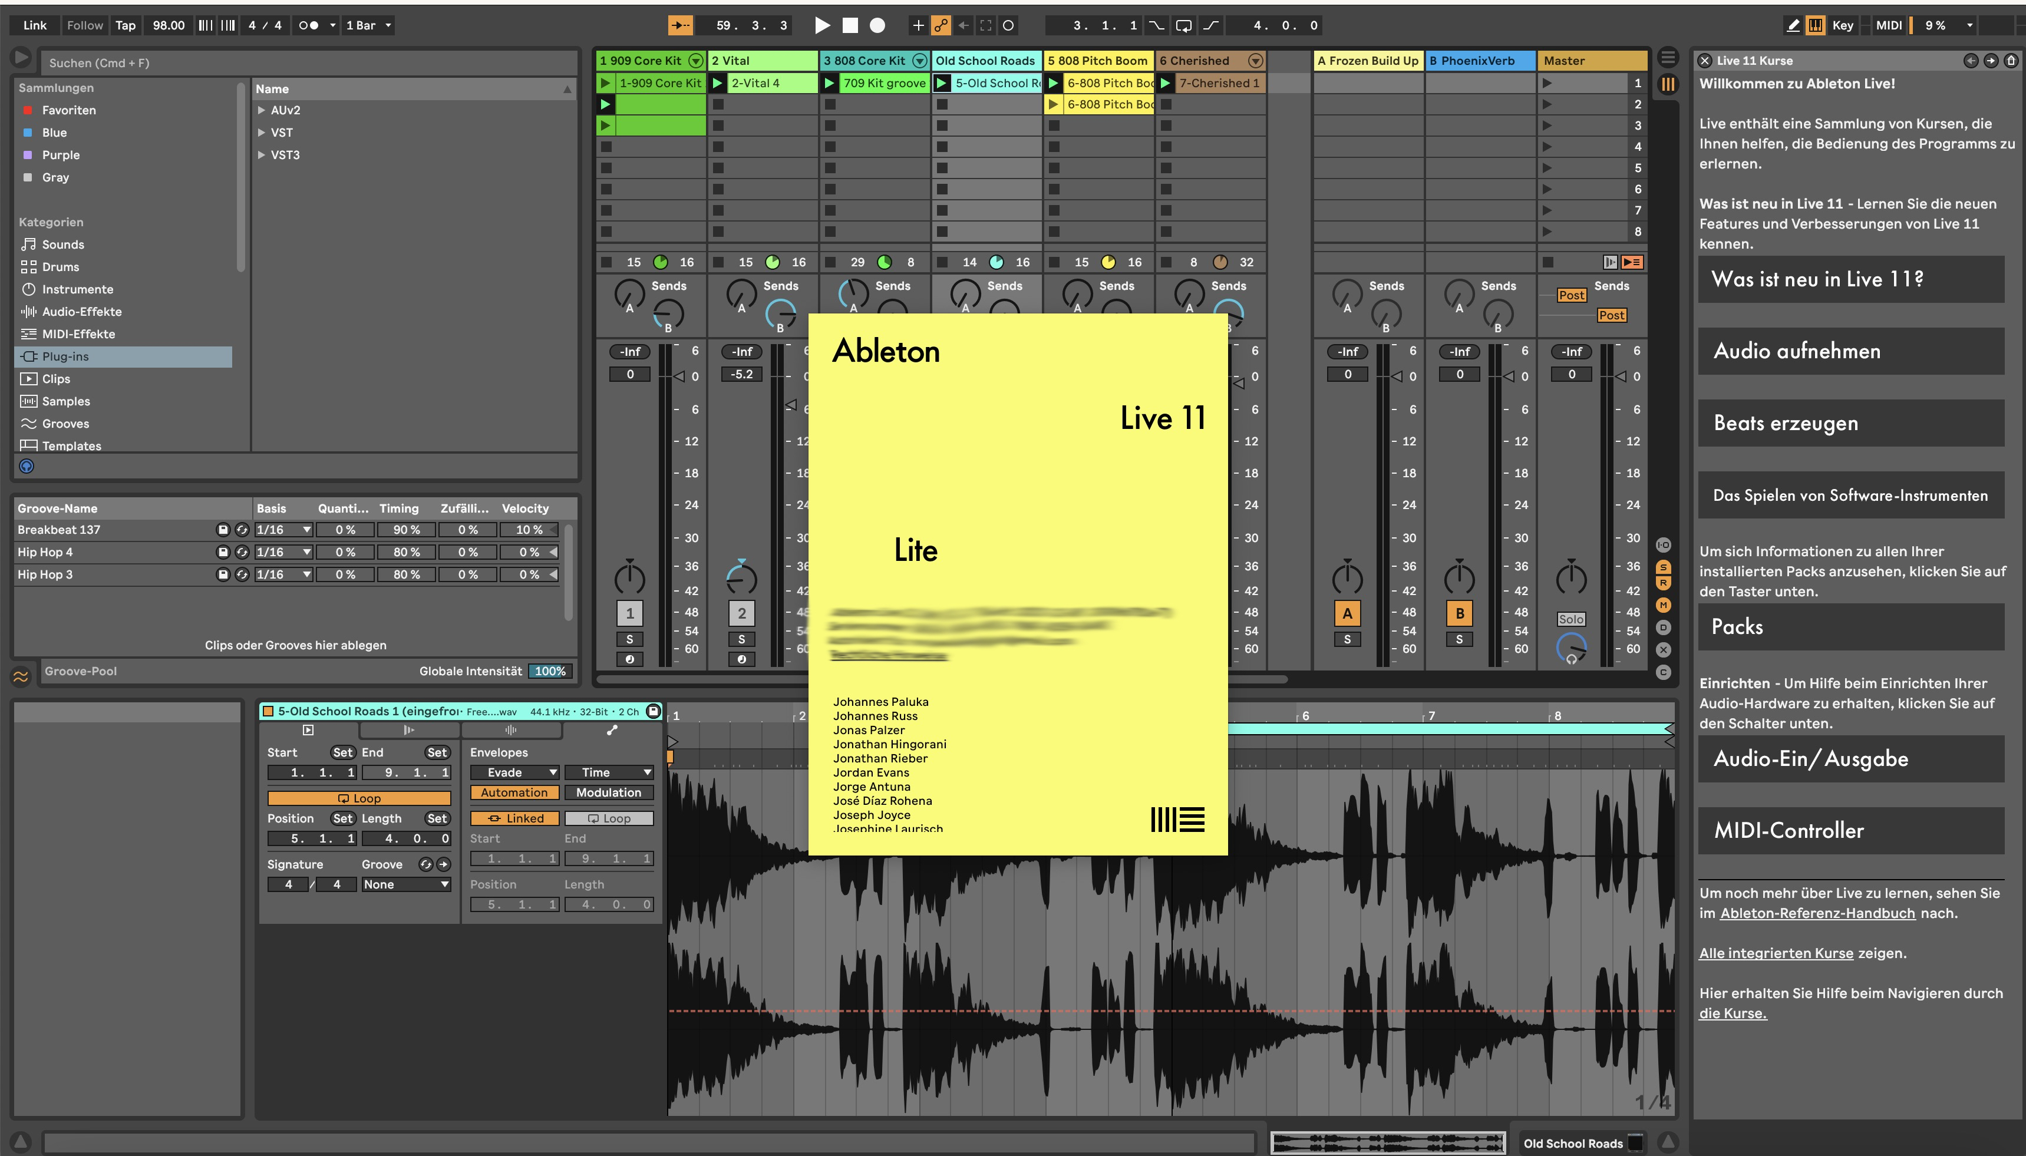The width and height of the screenshot is (2026, 1156).
Task: Solo track 2 Vital
Action: tap(741, 639)
